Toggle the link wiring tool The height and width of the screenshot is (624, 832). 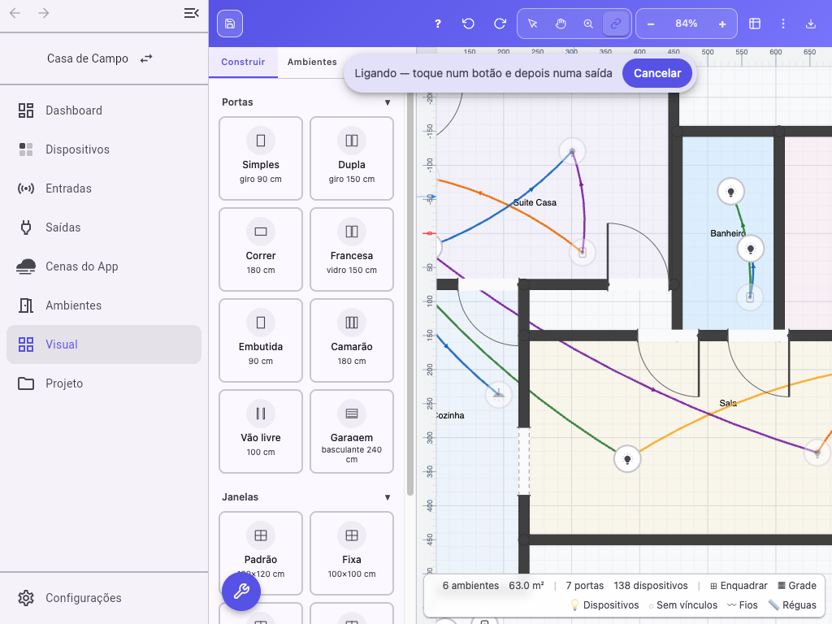point(616,24)
